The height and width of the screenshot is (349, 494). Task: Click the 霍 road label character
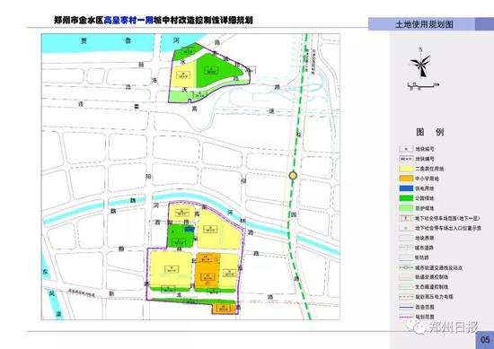[137, 107]
